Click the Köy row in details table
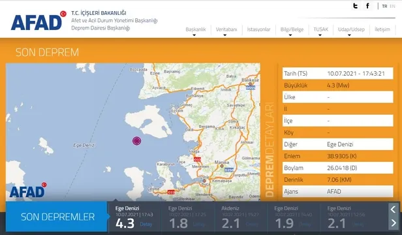 click(x=338, y=133)
